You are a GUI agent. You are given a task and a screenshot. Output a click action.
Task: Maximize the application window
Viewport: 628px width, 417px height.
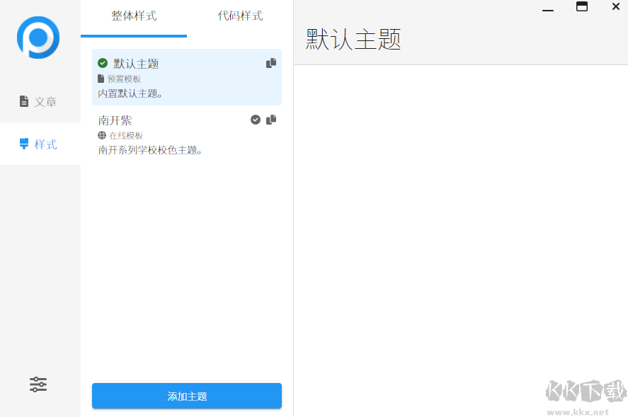pyautogui.click(x=582, y=8)
